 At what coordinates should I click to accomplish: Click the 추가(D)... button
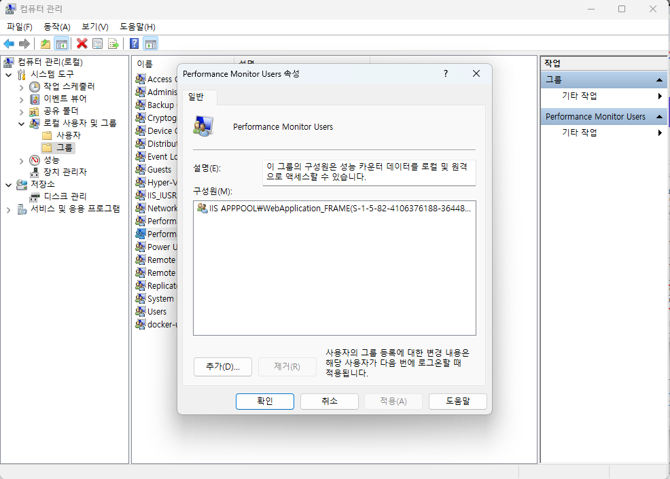pos(223,367)
